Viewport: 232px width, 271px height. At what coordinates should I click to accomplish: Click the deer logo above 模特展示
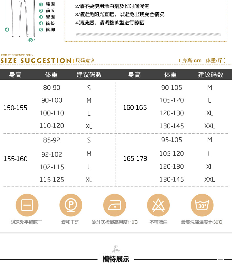click(x=116, y=249)
